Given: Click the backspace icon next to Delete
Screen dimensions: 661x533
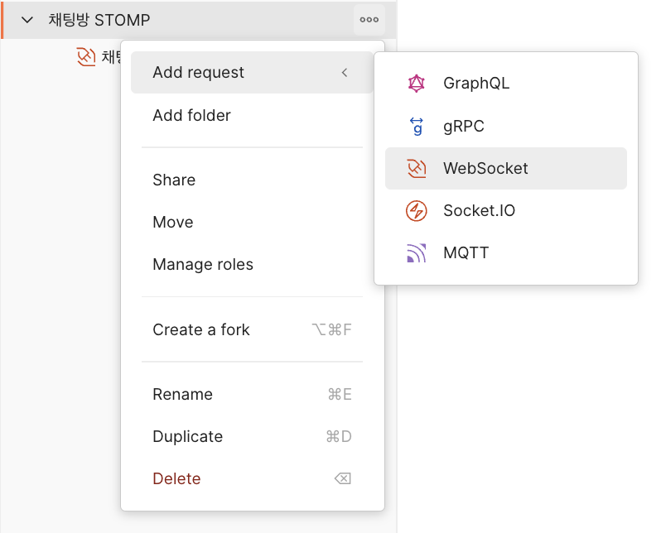Looking at the screenshot, I should [x=343, y=478].
